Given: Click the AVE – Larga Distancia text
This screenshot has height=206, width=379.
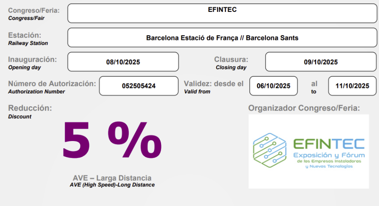Looking at the screenshot, I should [112, 178].
